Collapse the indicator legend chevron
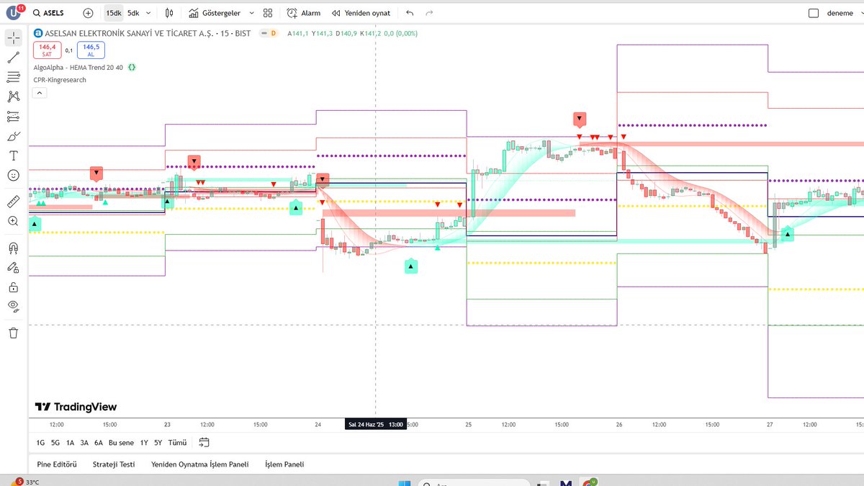The height and width of the screenshot is (486, 864). tap(40, 93)
